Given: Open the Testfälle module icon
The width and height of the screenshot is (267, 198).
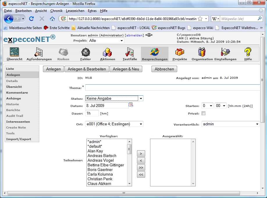Looking at the screenshot, I should click(129, 52).
